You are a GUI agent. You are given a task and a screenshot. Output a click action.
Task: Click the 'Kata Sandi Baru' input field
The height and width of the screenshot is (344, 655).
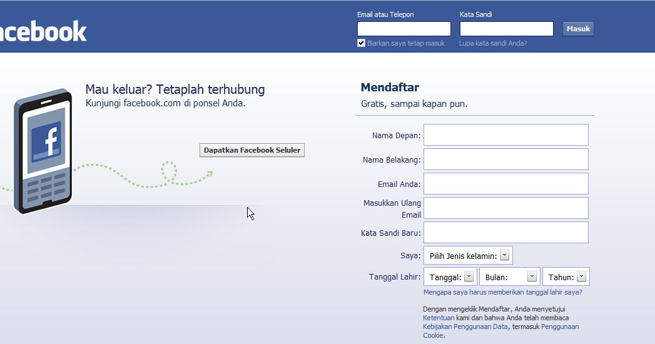(506, 232)
